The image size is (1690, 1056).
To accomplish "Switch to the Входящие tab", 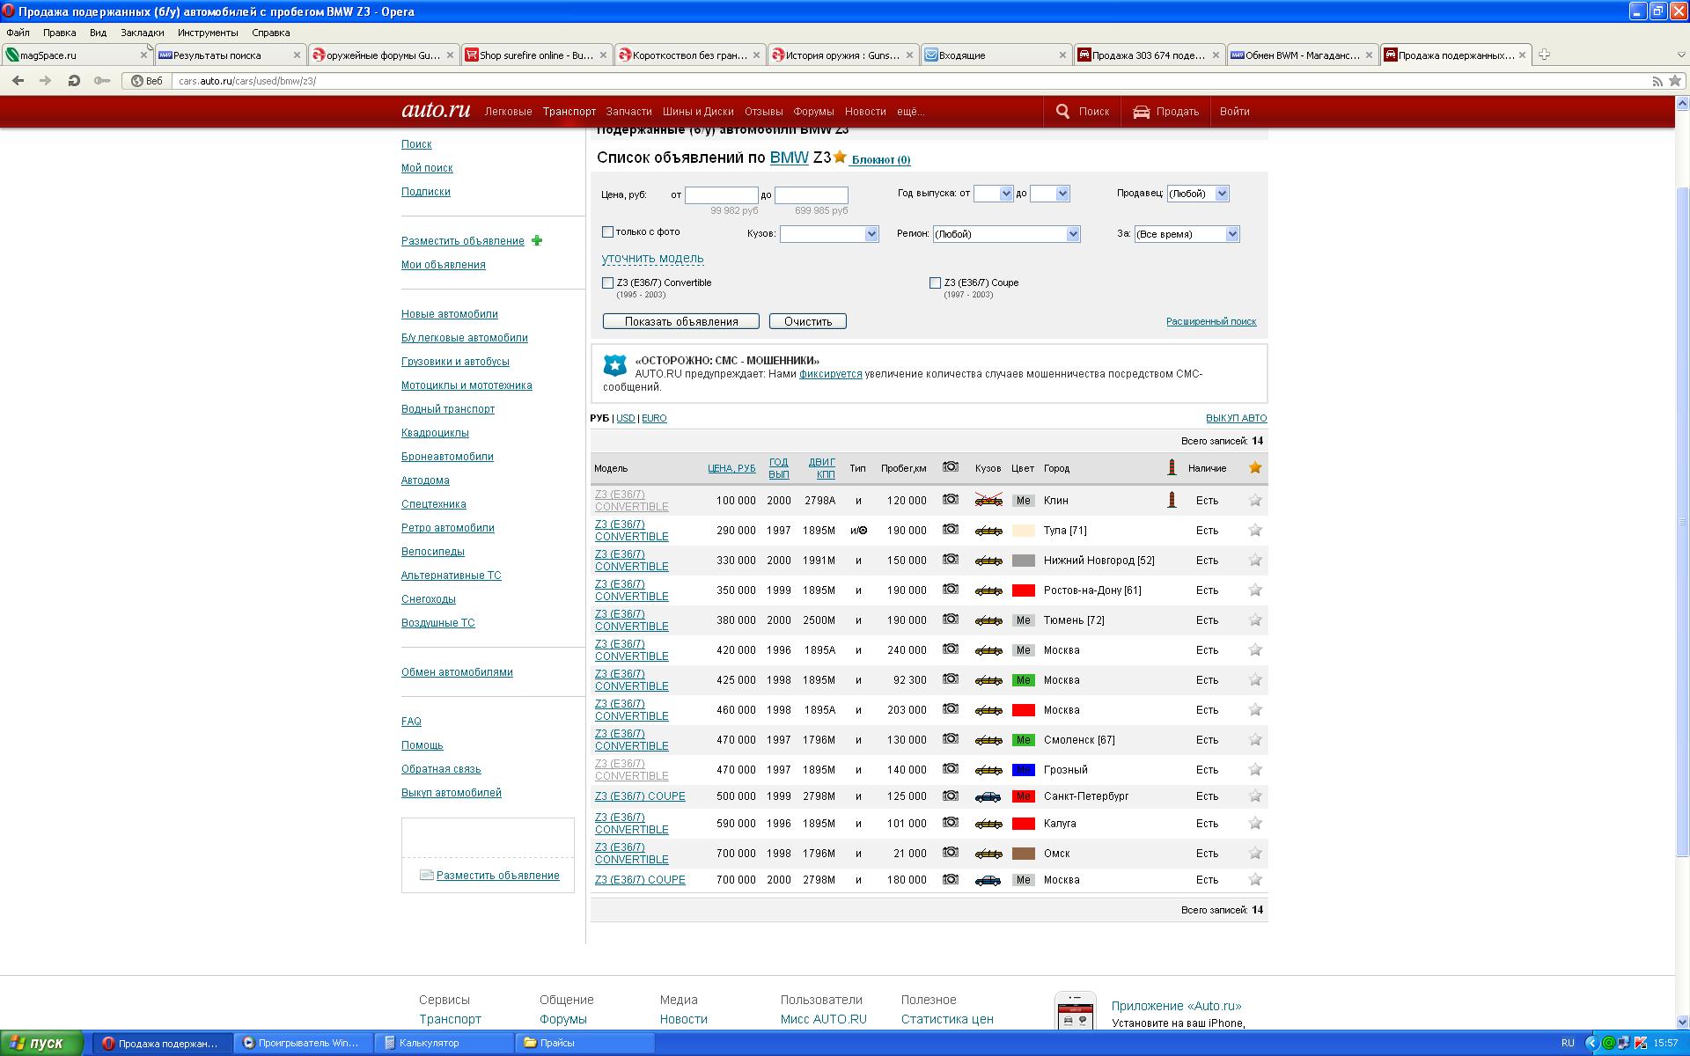I will coord(996,55).
